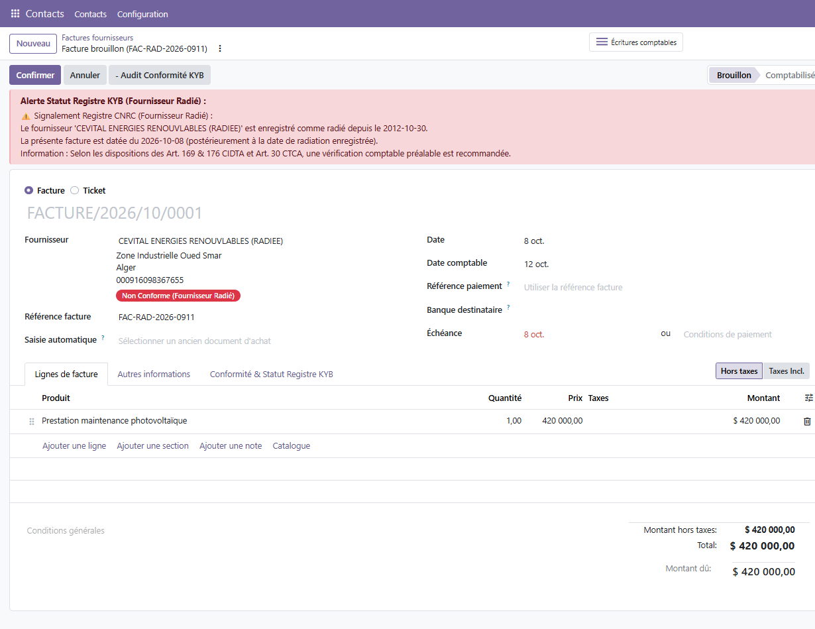Open the Catalogue link
Screen dimensions: 815x629
coord(292,445)
